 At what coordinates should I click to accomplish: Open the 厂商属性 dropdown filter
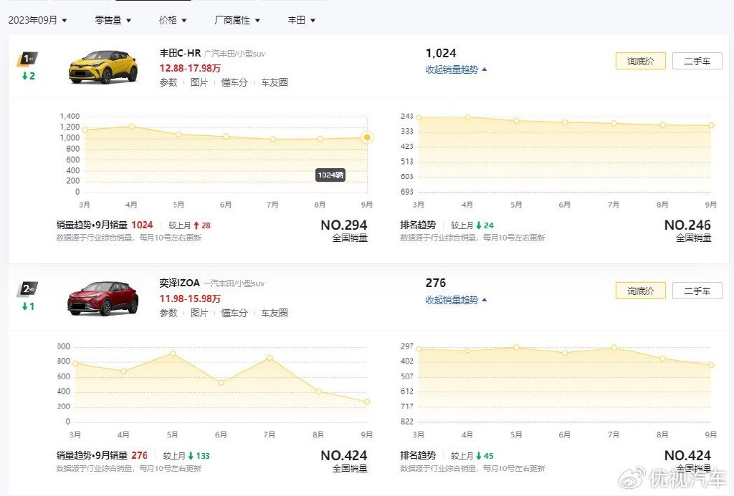click(237, 20)
